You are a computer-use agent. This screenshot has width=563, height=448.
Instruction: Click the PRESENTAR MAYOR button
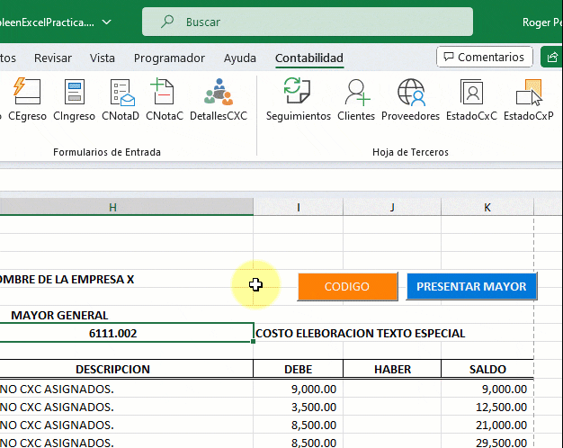471,286
